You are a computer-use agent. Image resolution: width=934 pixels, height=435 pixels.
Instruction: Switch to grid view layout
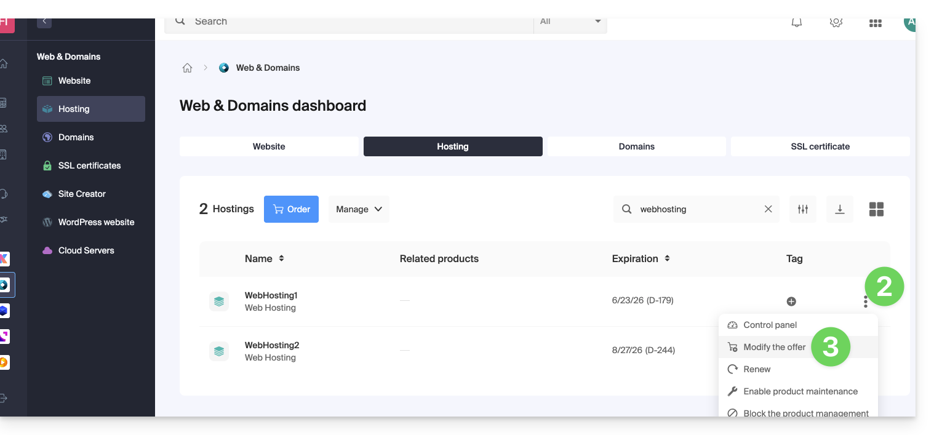point(876,209)
